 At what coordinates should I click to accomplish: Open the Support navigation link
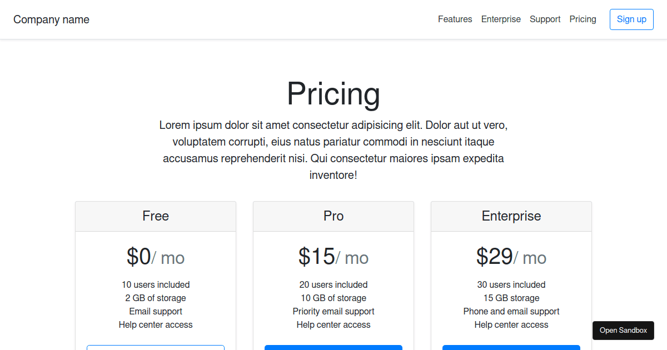(x=545, y=19)
